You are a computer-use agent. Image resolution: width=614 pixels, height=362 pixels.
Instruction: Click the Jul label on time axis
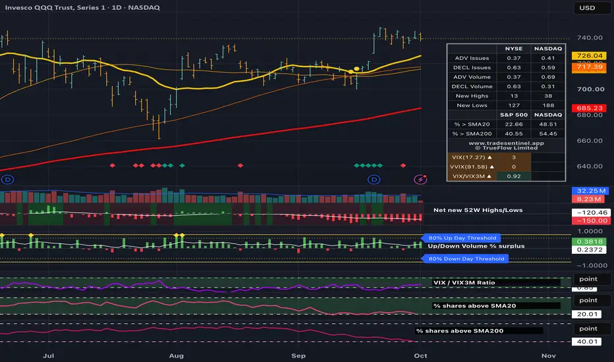click(48, 355)
